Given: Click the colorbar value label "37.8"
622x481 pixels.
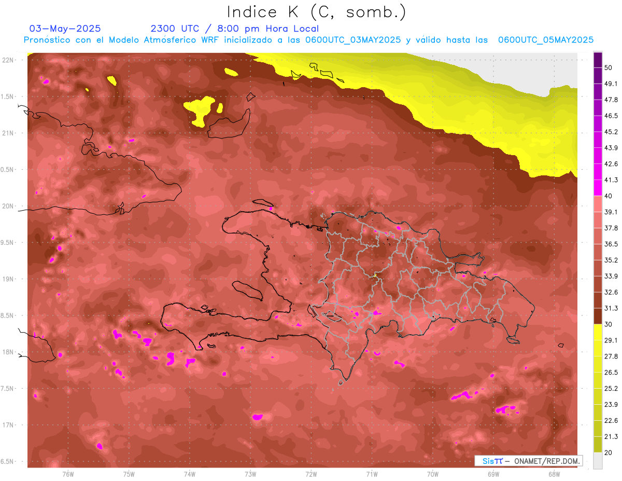Looking at the screenshot, I should (611, 228).
